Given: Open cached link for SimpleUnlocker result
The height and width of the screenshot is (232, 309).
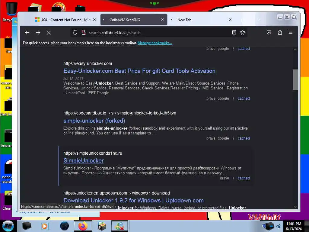Looking at the screenshot, I should [x=244, y=178].
